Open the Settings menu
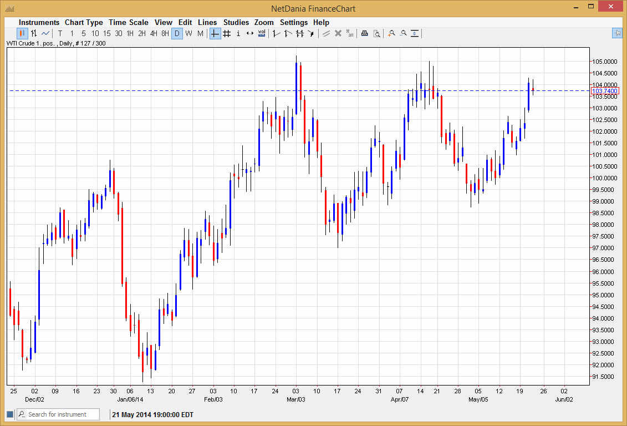627x426 pixels. 293,22
